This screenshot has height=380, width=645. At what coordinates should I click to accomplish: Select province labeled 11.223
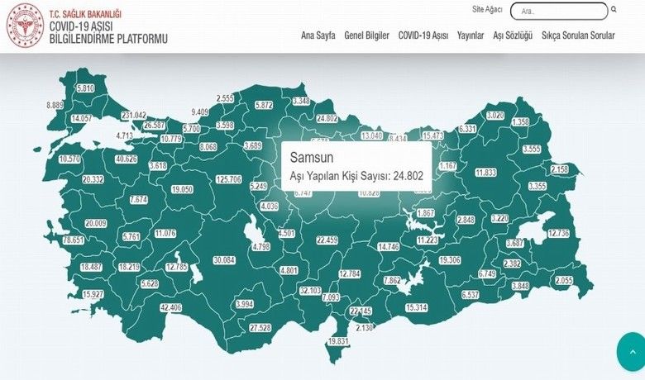click(428, 240)
